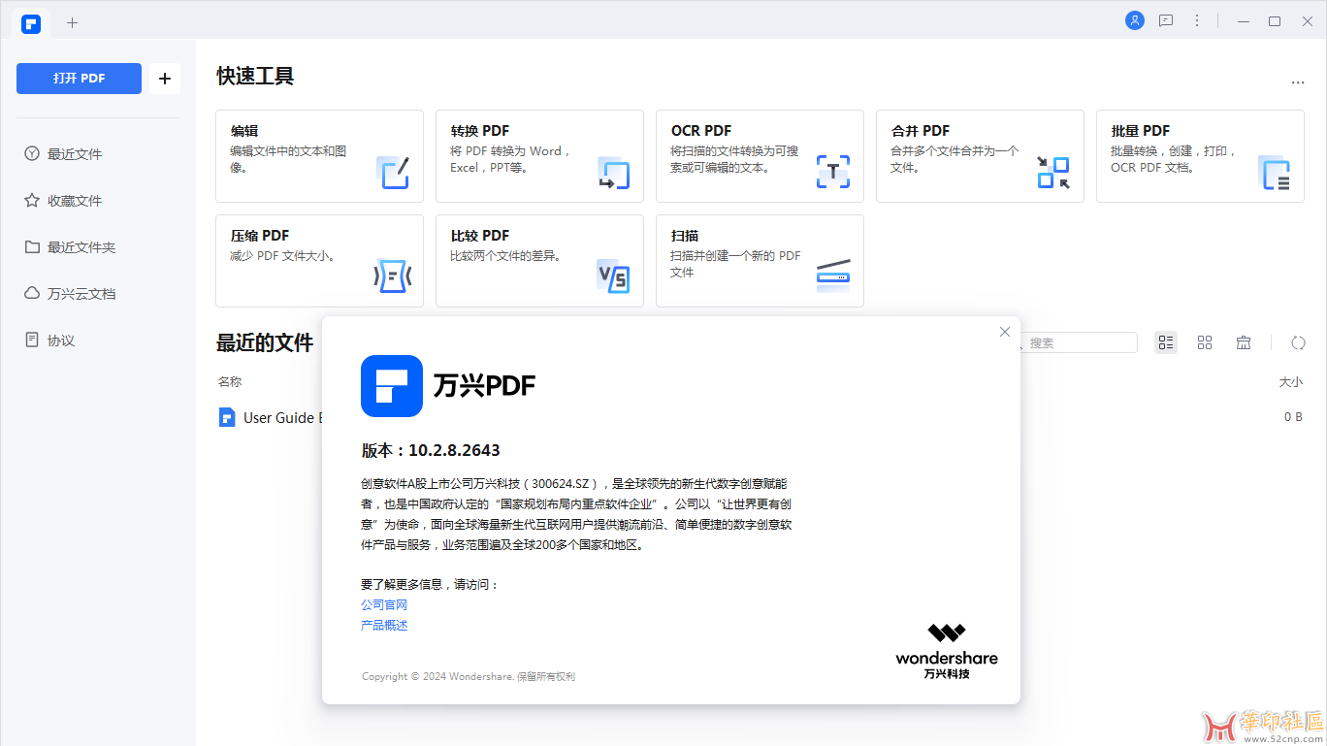Select the PDFelement home tab icon
1327x746 pixels.
click(31, 23)
